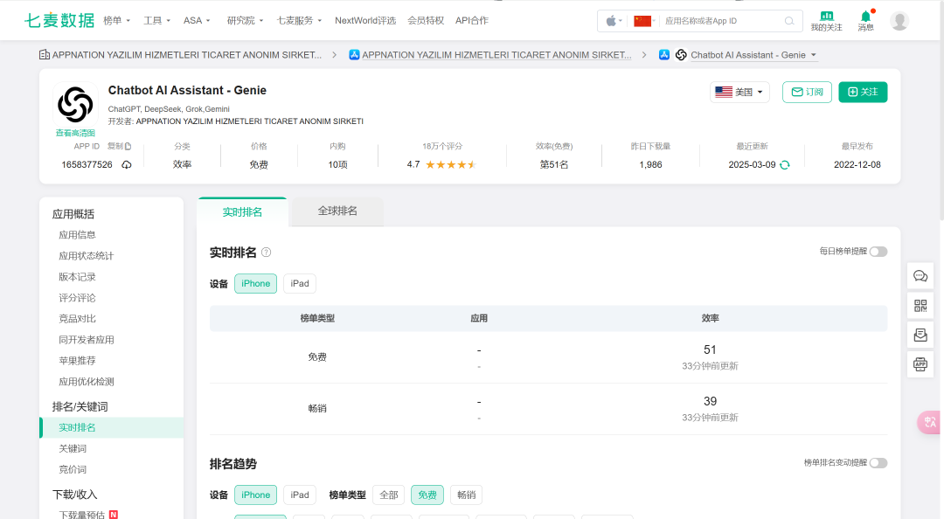The image size is (944, 519).
Task: Open 关键词 in the sidebar
Action: coord(73,448)
